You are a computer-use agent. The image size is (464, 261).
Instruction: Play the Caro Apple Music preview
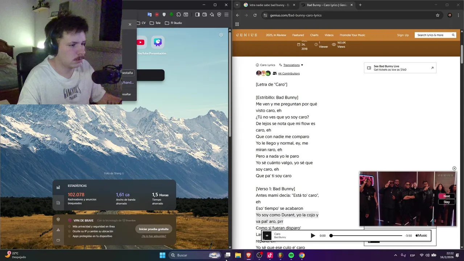[313, 236]
